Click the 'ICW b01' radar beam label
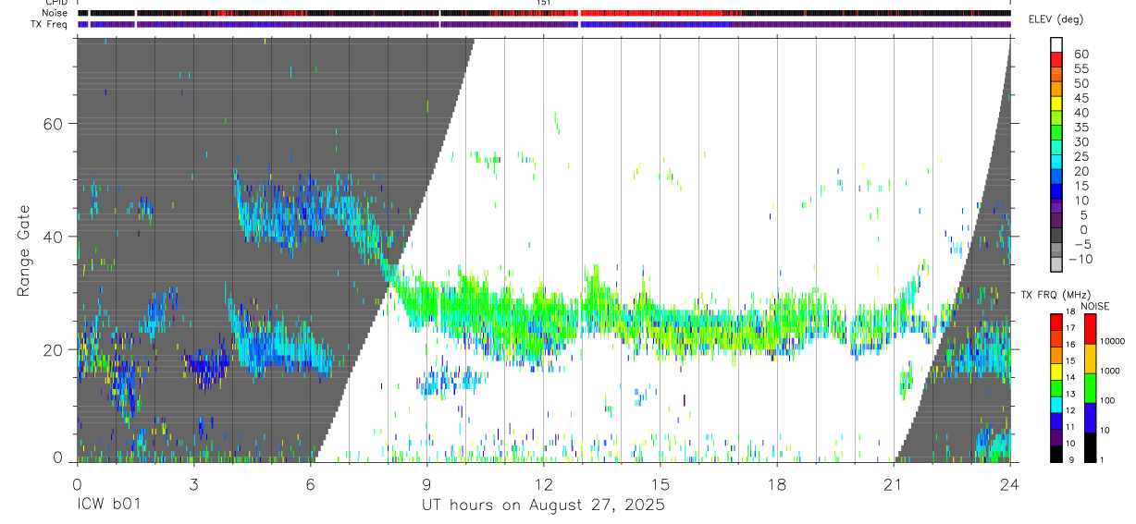The width and height of the screenshot is (1136, 524). coord(110,506)
